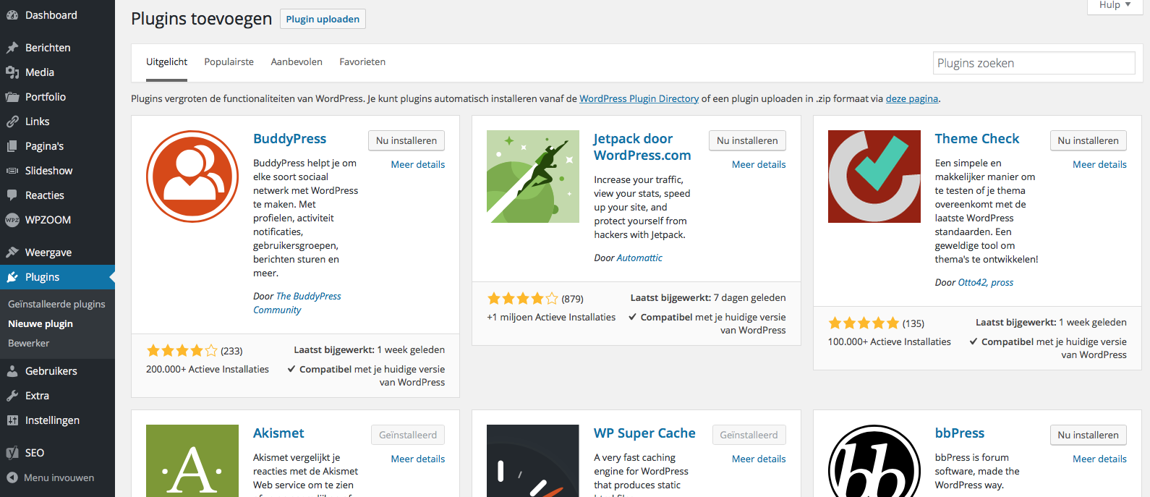
Task: Click the Extra wrench icon
Action: click(12, 396)
